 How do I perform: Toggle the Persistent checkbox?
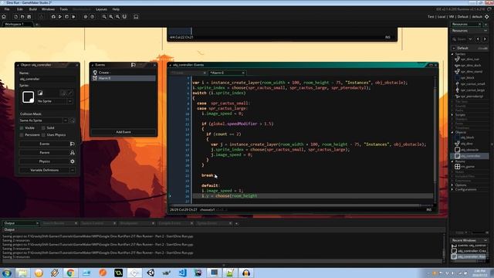tap(22, 135)
